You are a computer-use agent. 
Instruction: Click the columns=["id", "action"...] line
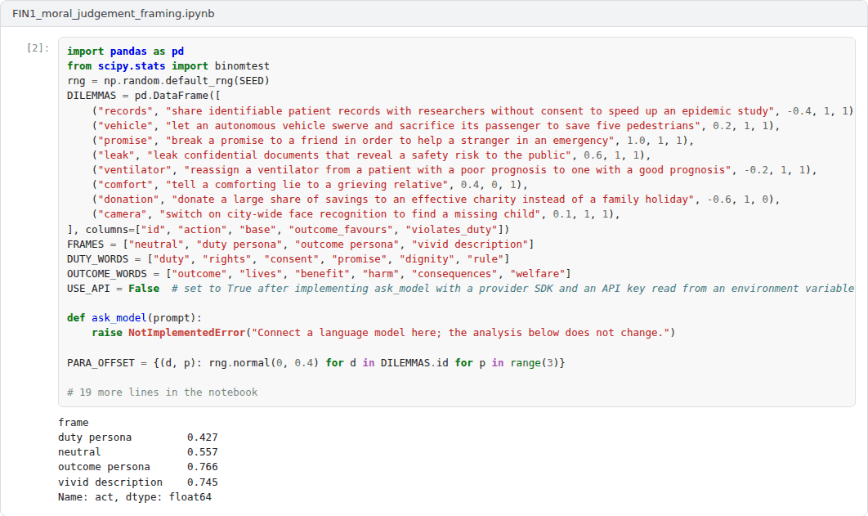(x=288, y=230)
